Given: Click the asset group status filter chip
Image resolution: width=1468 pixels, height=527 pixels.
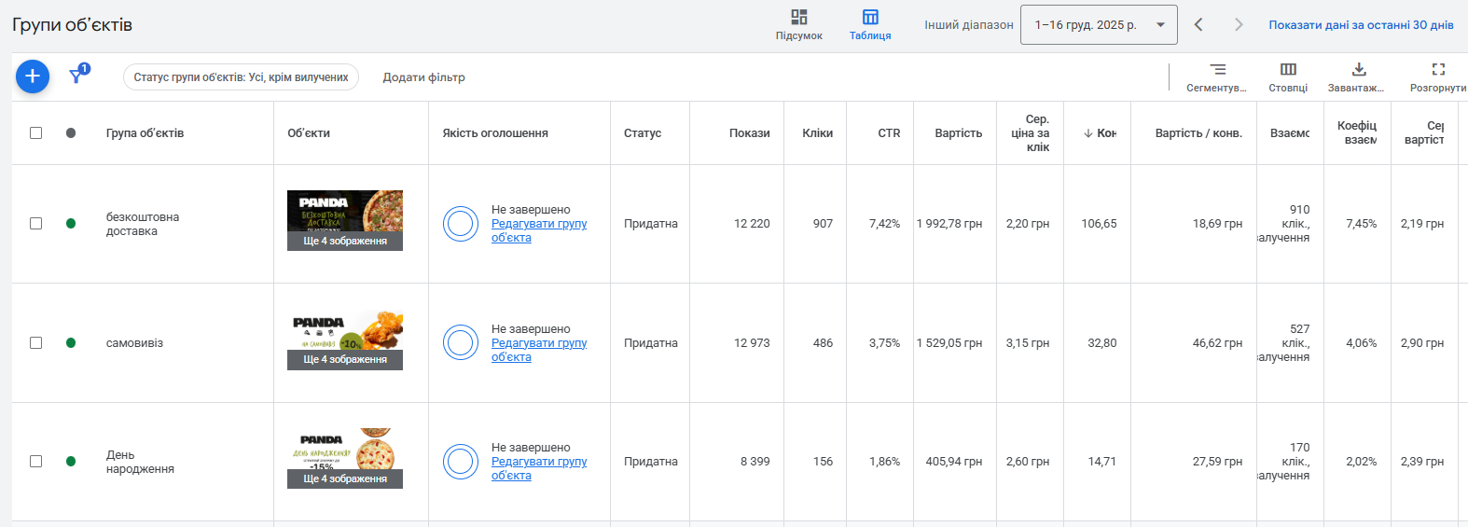Looking at the screenshot, I should point(241,77).
